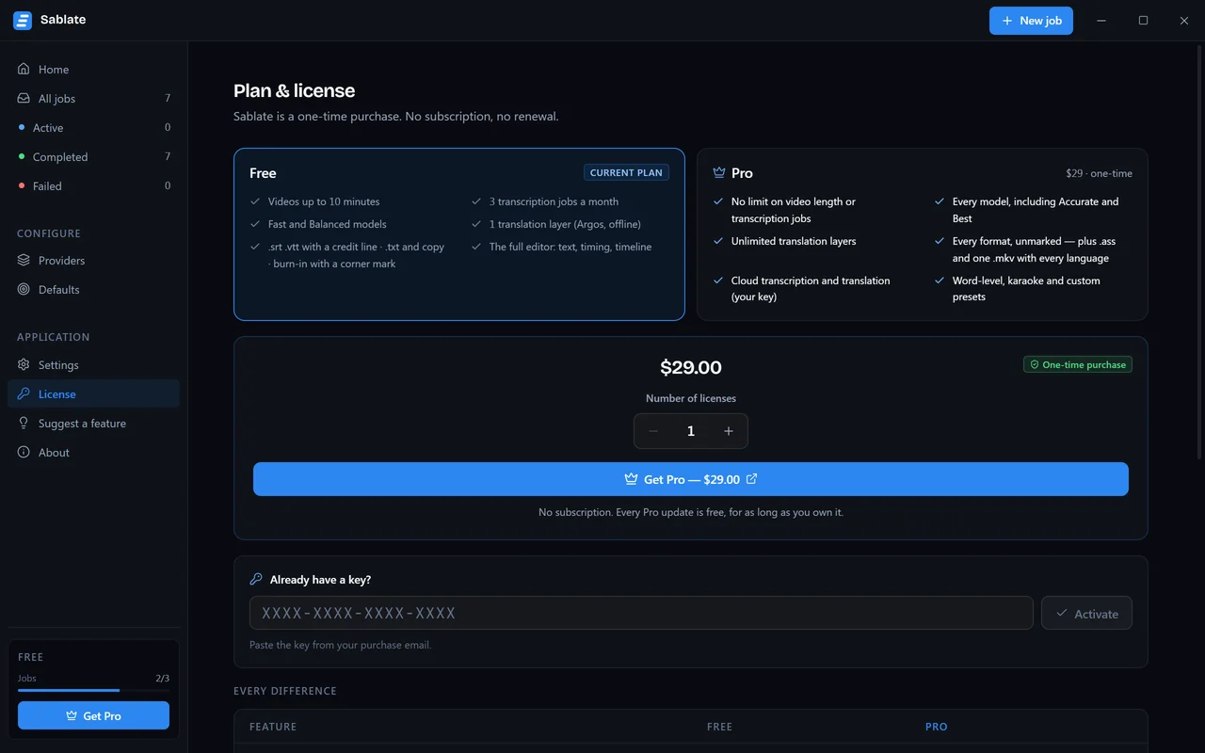Screen dimensions: 1205x753
Task: Click the gear icon for Settings
Action: (24, 364)
